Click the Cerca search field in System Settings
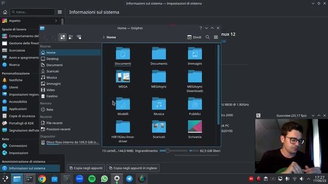 [32, 12]
